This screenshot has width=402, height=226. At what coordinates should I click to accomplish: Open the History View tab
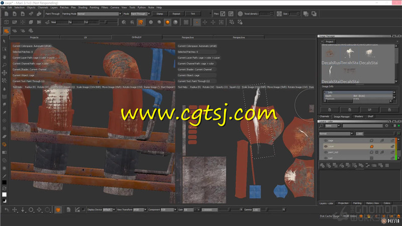click(x=372, y=203)
